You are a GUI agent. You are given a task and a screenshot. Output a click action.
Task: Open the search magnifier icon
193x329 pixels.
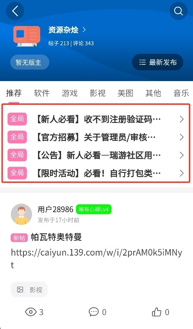178,11
